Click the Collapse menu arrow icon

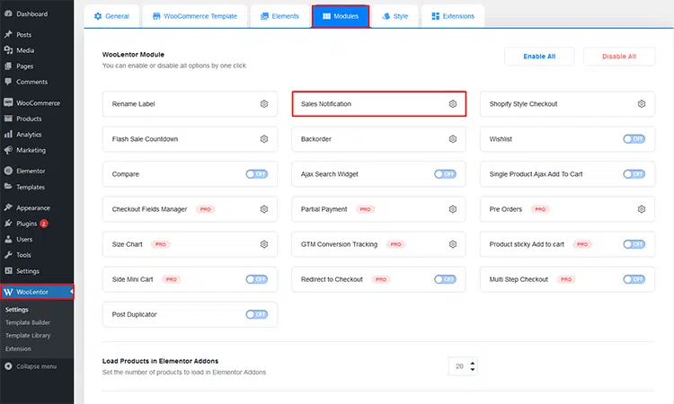coord(8,366)
